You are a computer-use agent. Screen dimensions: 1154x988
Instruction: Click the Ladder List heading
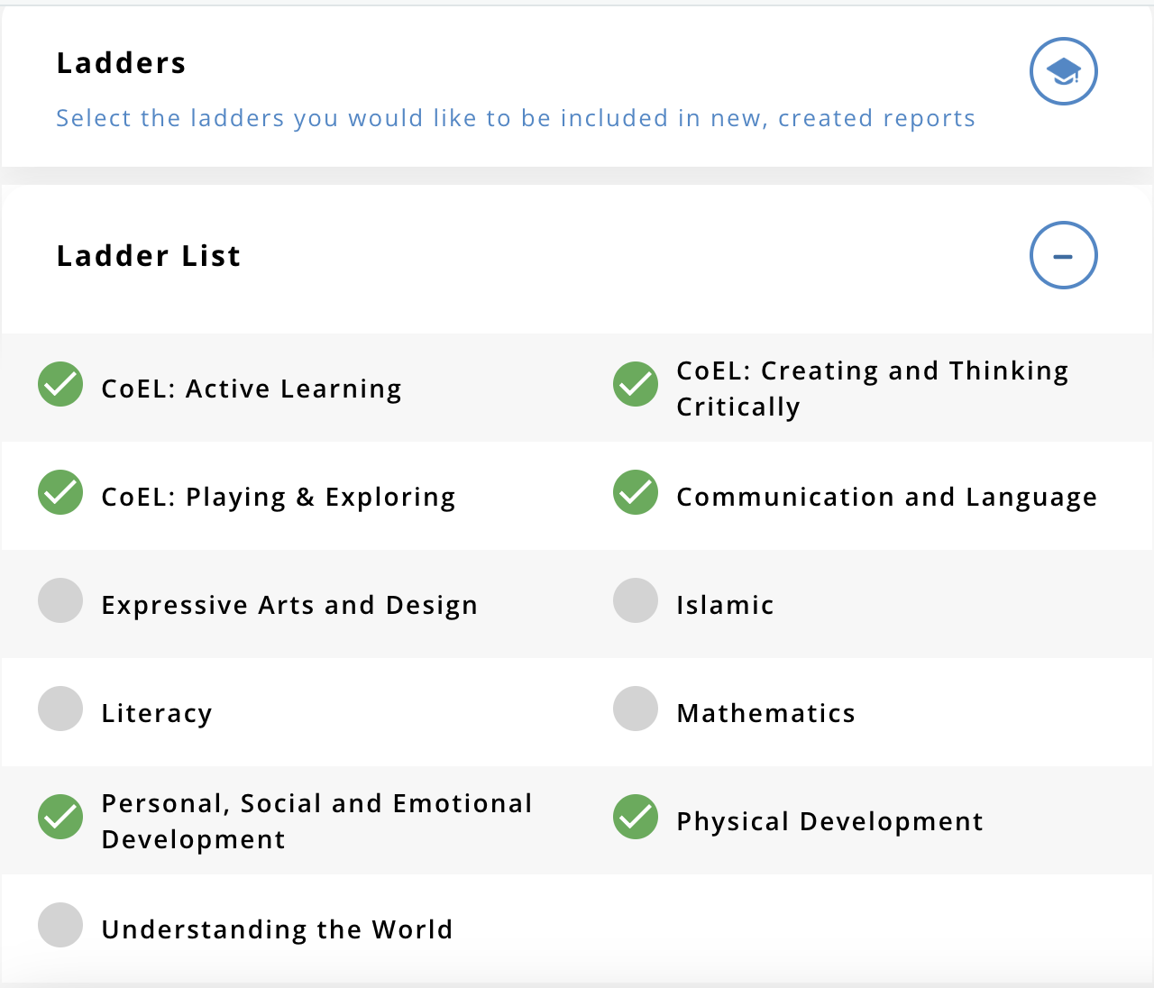[149, 256]
